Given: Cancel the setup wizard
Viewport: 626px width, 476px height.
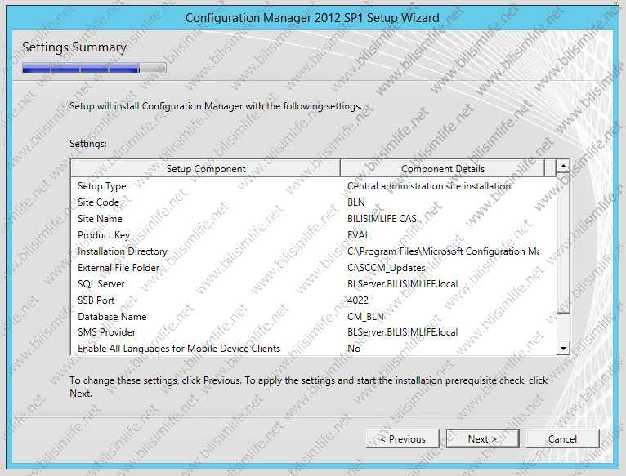Looking at the screenshot, I should [x=563, y=439].
